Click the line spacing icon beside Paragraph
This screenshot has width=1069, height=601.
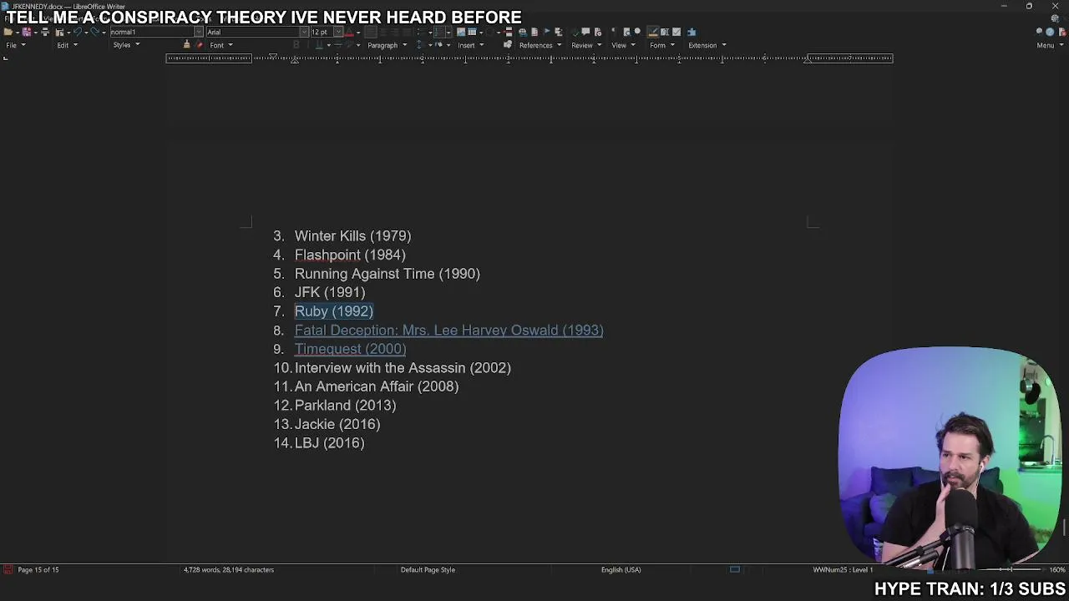point(418,44)
